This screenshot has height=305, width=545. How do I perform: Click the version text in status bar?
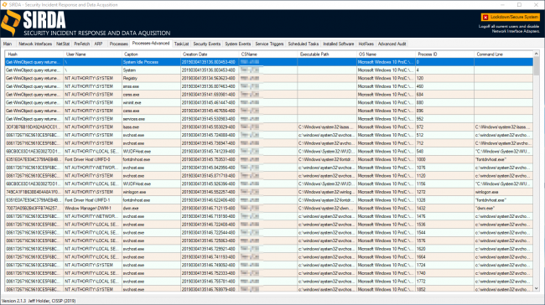tap(39, 301)
